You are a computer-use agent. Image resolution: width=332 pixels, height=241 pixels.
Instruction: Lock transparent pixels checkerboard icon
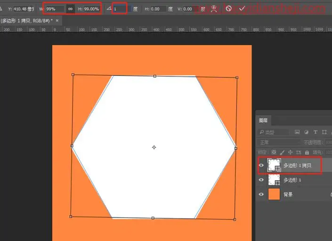(274, 152)
